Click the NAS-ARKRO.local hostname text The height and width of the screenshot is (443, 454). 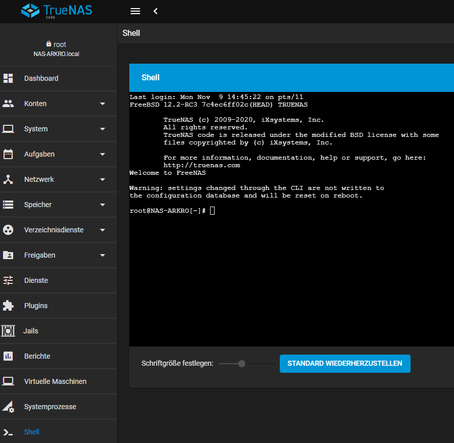[x=56, y=54]
